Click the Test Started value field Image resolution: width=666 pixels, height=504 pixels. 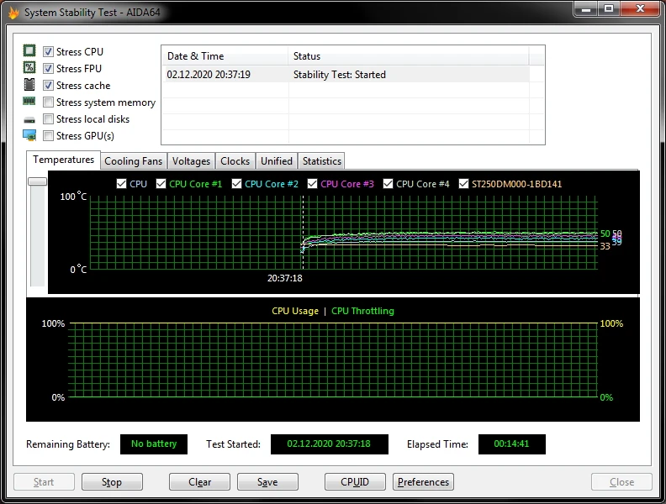329,444
